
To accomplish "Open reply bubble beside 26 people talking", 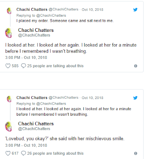I will point(23,153).
